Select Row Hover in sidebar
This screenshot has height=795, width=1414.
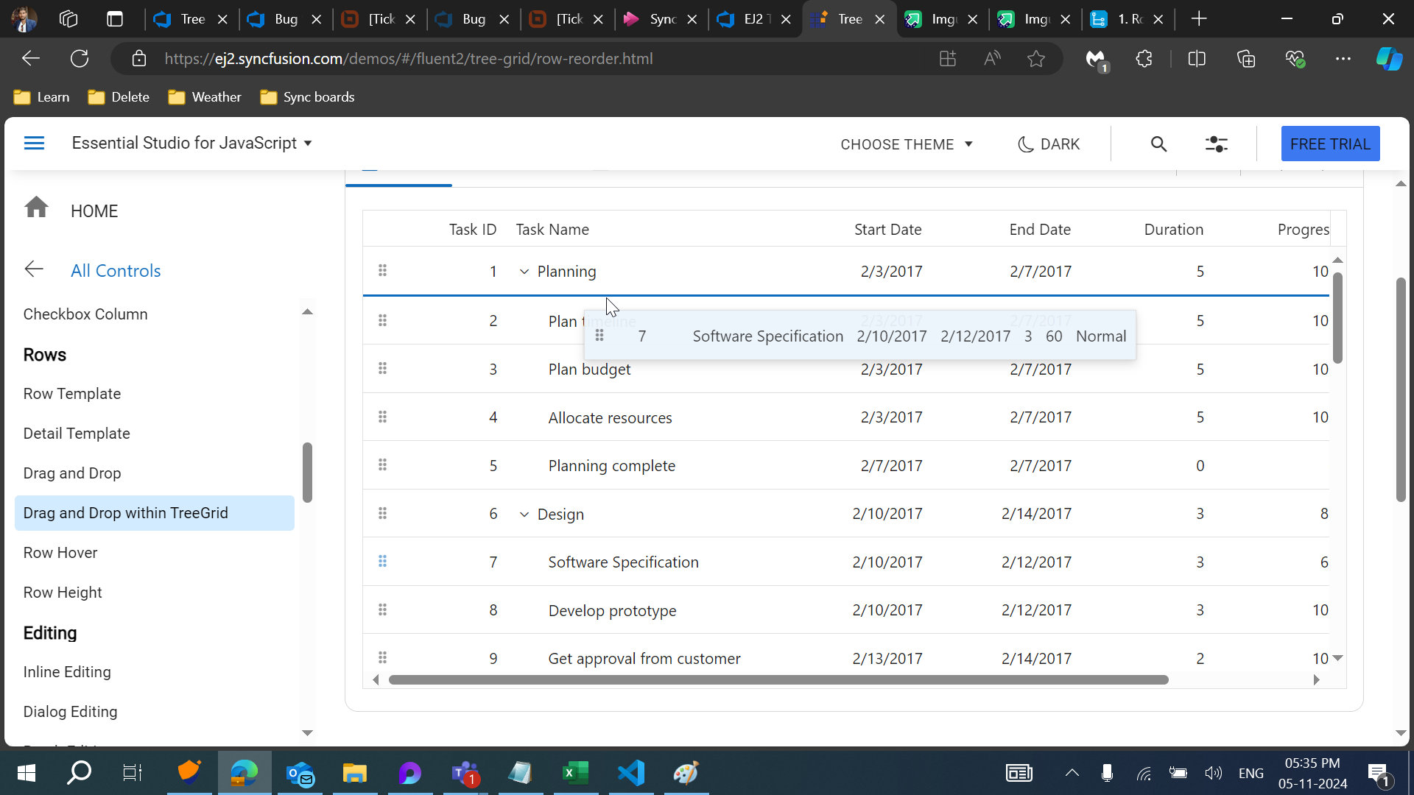point(60,553)
